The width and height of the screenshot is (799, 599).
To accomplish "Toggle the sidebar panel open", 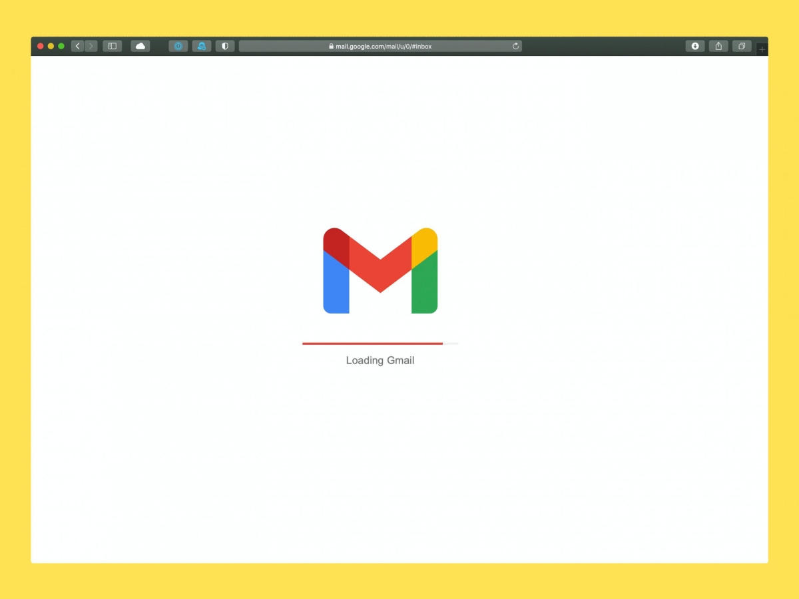I will pyautogui.click(x=112, y=46).
